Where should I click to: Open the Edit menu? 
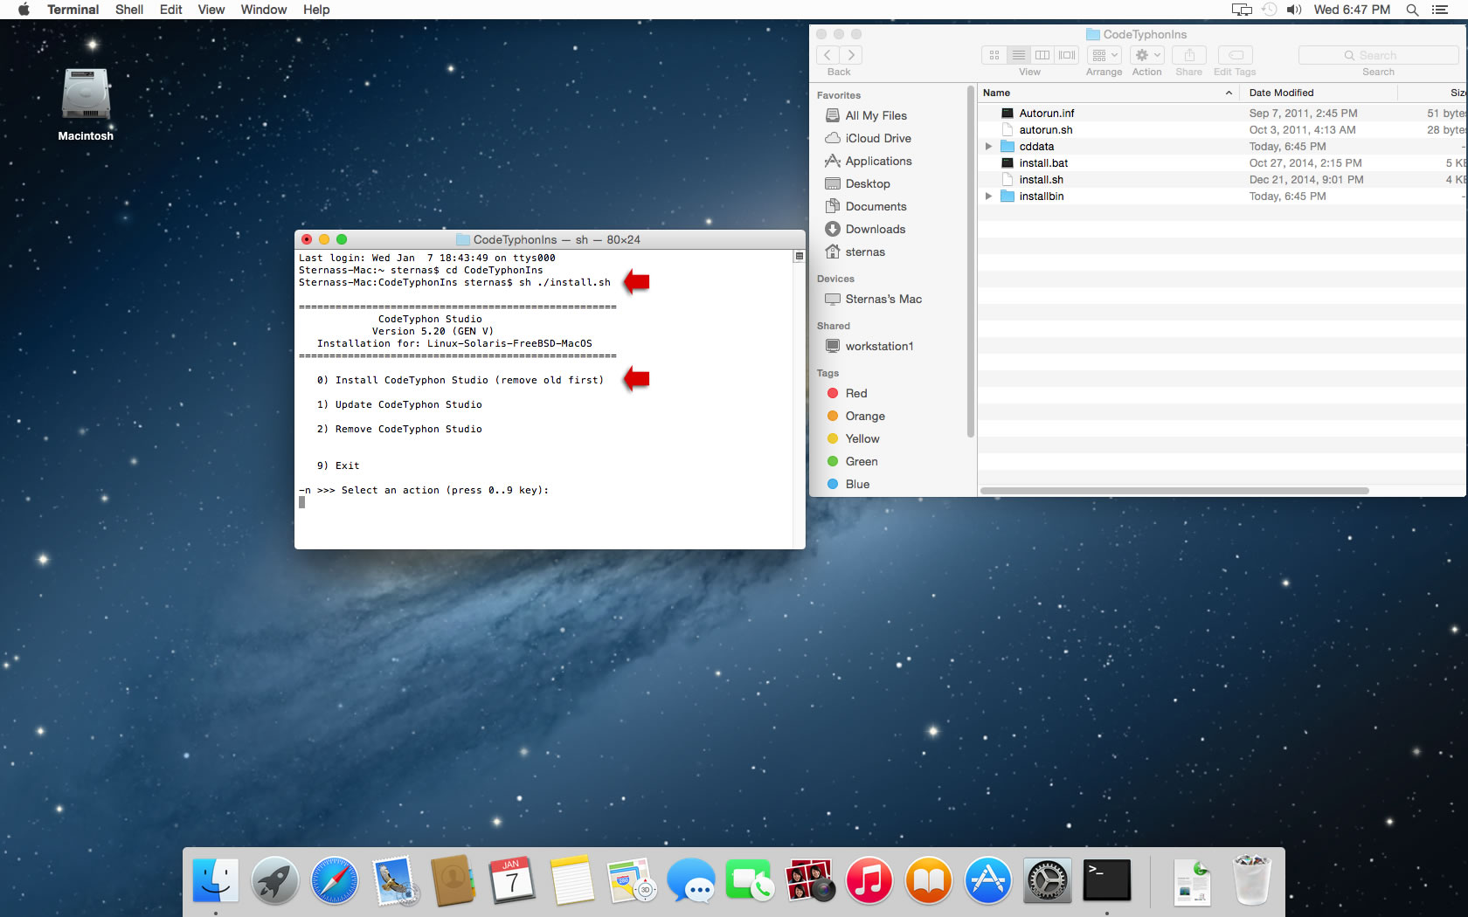[x=171, y=10]
